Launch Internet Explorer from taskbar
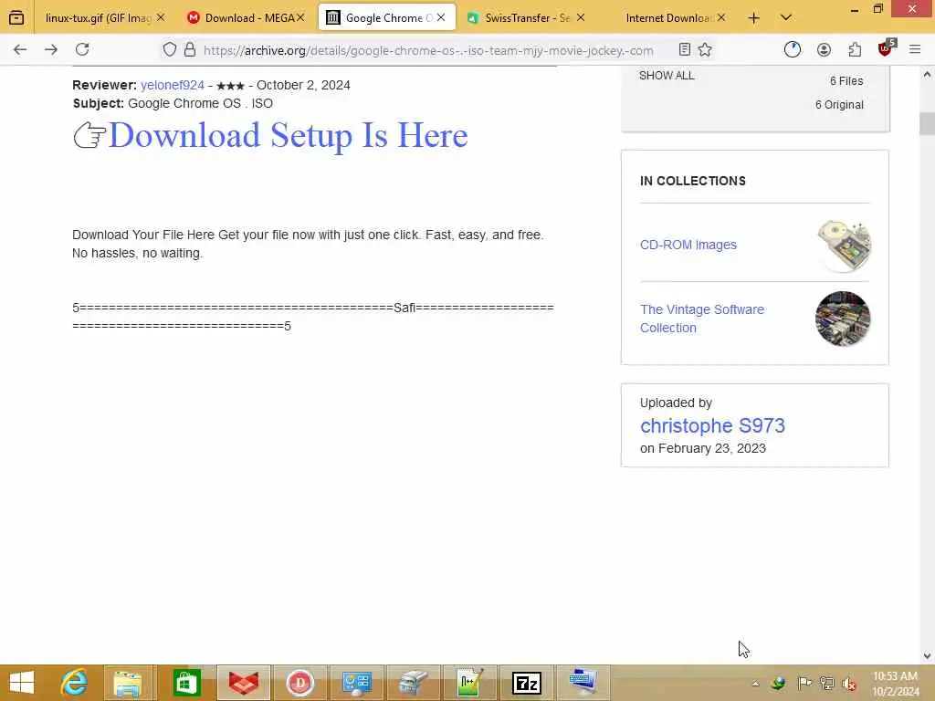This screenshot has width=935, height=701. (x=74, y=683)
